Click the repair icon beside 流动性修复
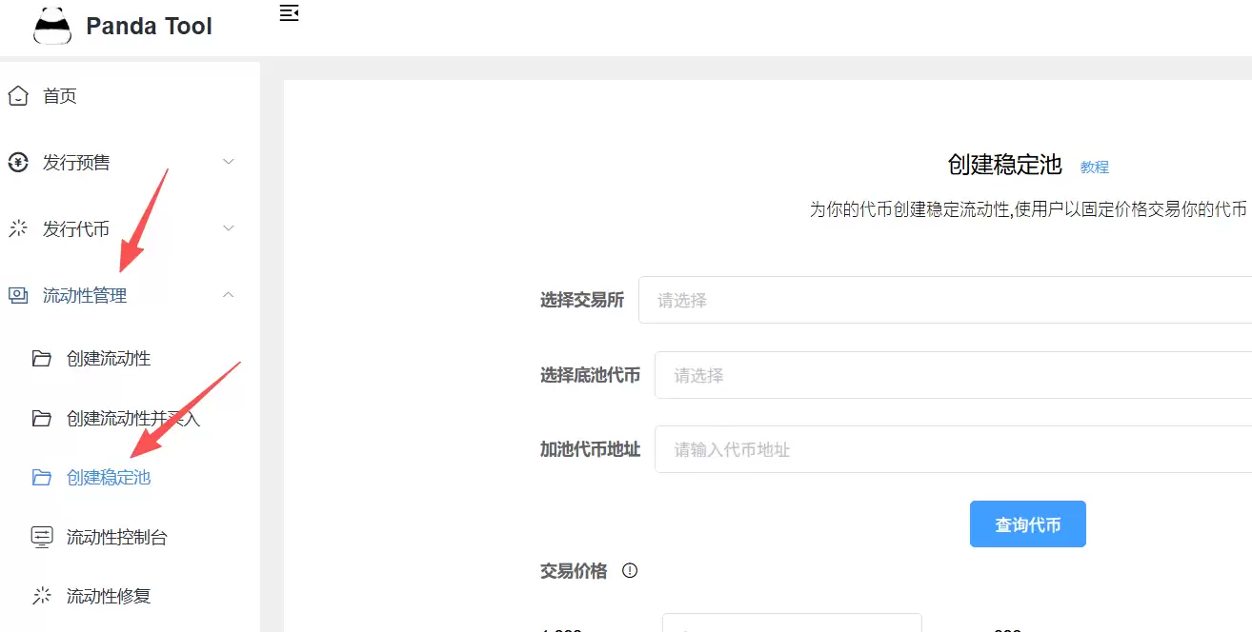The width and height of the screenshot is (1252, 632). point(42,595)
